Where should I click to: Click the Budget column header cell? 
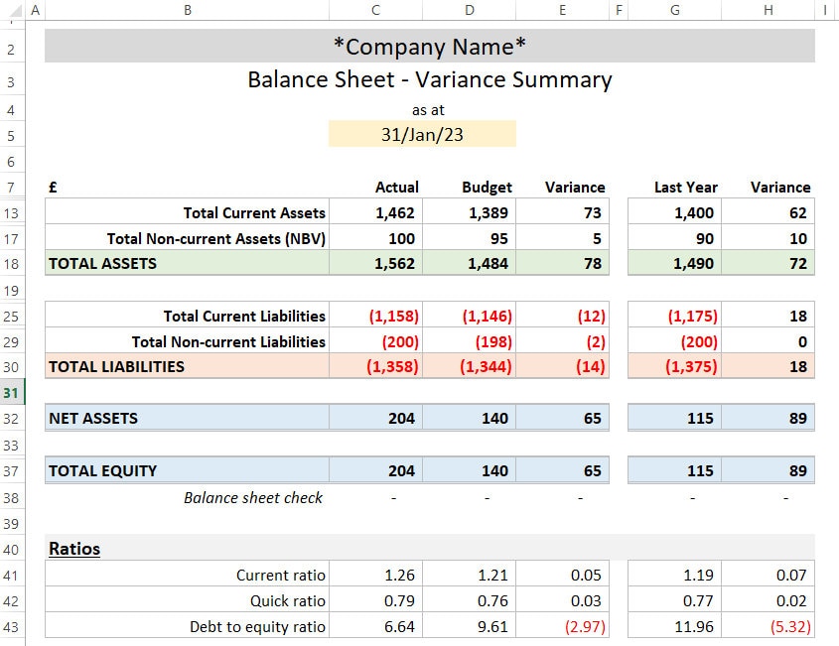click(x=487, y=187)
